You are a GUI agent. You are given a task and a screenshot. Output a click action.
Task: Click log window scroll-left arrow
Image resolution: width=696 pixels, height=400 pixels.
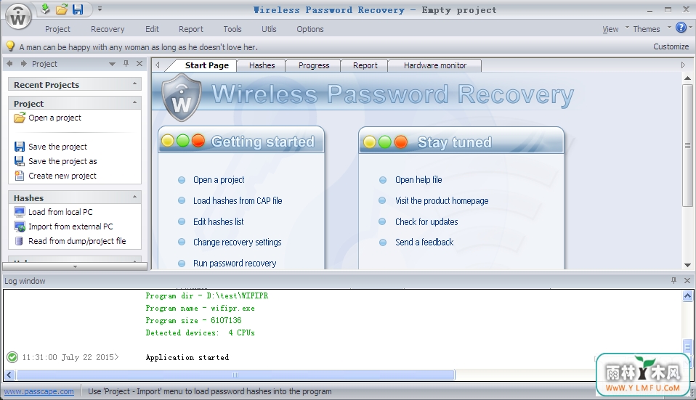tap(9, 375)
